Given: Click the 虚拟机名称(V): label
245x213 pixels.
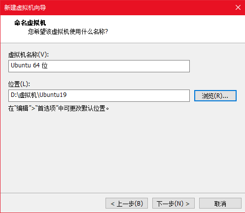Looking at the screenshot, I should [x=29, y=55].
